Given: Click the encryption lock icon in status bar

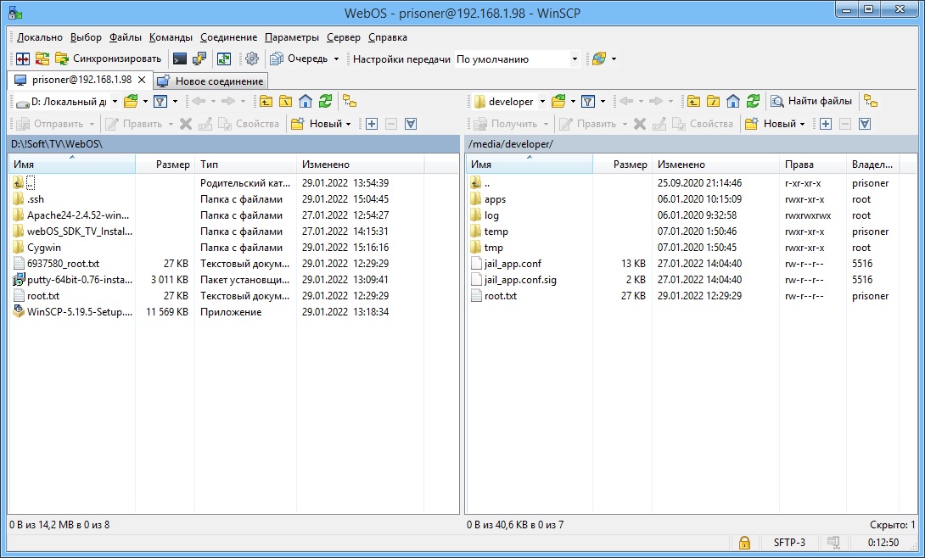Looking at the screenshot, I should click(x=744, y=542).
